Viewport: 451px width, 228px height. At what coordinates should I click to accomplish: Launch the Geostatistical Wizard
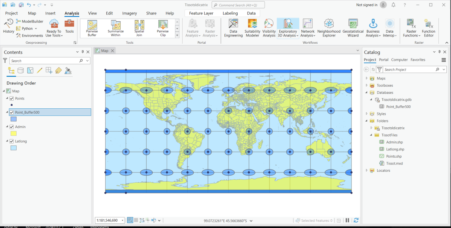(x=353, y=28)
